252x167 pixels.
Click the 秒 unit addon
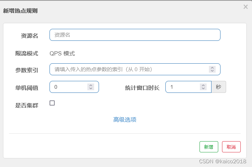click(219, 87)
